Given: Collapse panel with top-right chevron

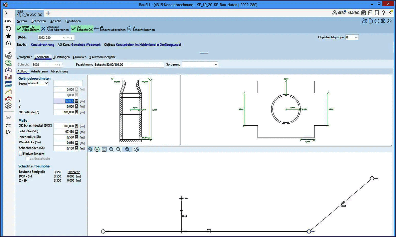Looking at the screenshot, I should [x=391, y=13].
